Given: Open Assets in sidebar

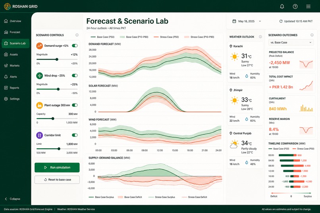Looking at the screenshot, I should (x=15, y=54).
